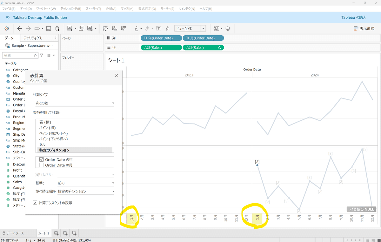Click the group members paperclip icon
This screenshot has width=381, height=242.
pyautogui.click(x=148, y=29)
